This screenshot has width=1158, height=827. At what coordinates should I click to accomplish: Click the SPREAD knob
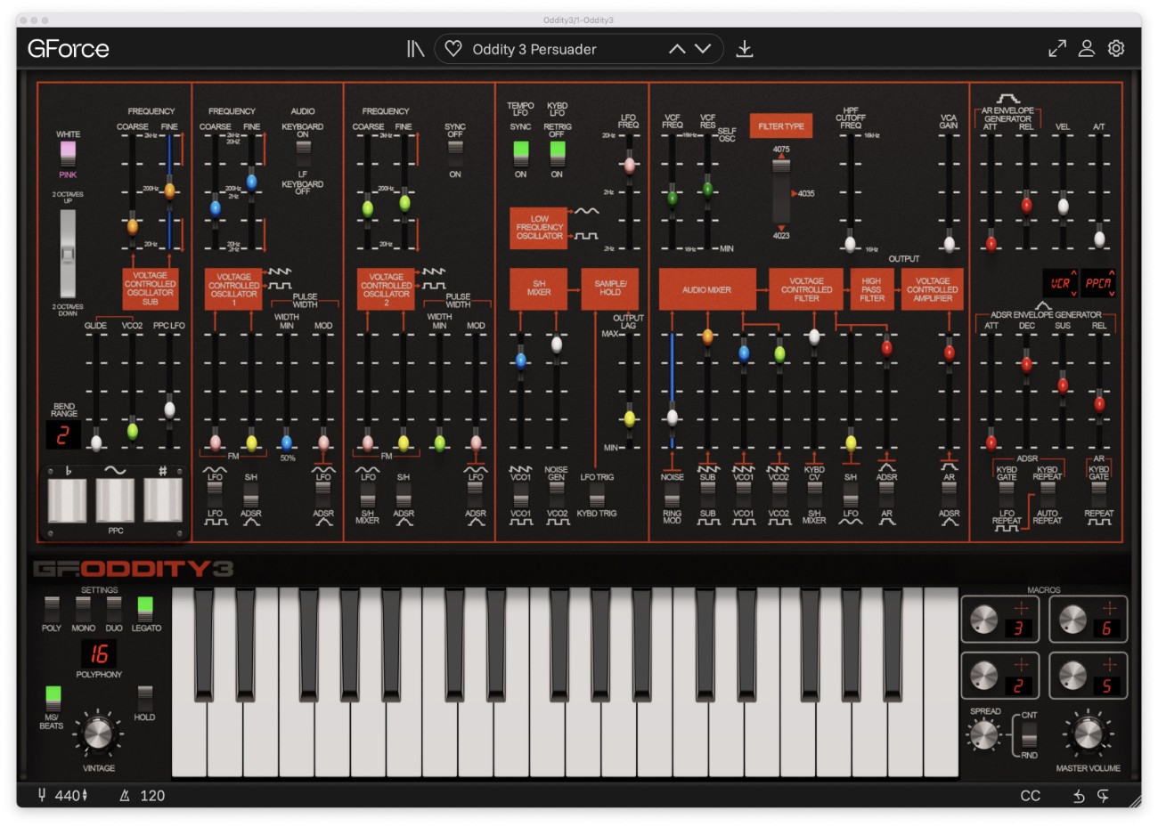pos(983,734)
